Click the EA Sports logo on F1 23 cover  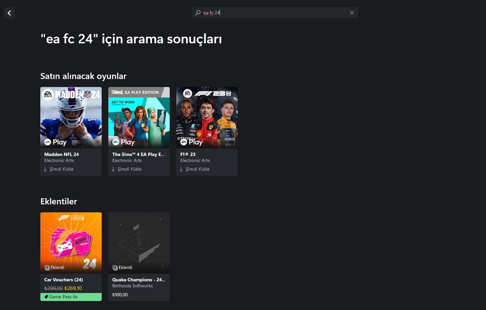pos(188,94)
